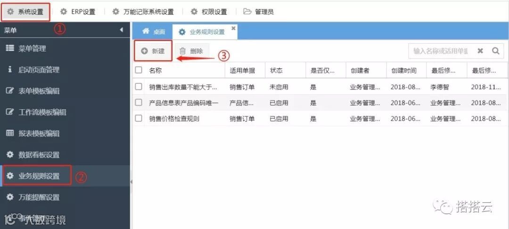Open 数据看板设置 in the sidebar
This screenshot has height=229, width=509.
[x=65, y=155]
